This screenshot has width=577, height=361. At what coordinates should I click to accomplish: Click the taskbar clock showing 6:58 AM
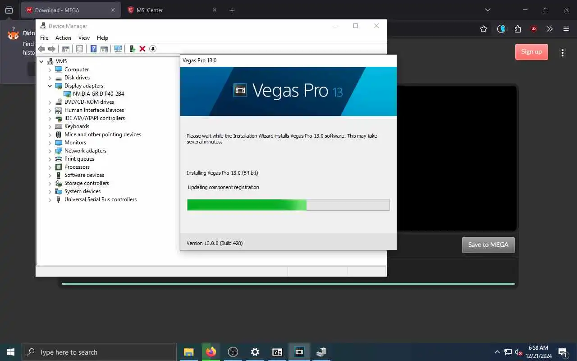pos(538,352)
